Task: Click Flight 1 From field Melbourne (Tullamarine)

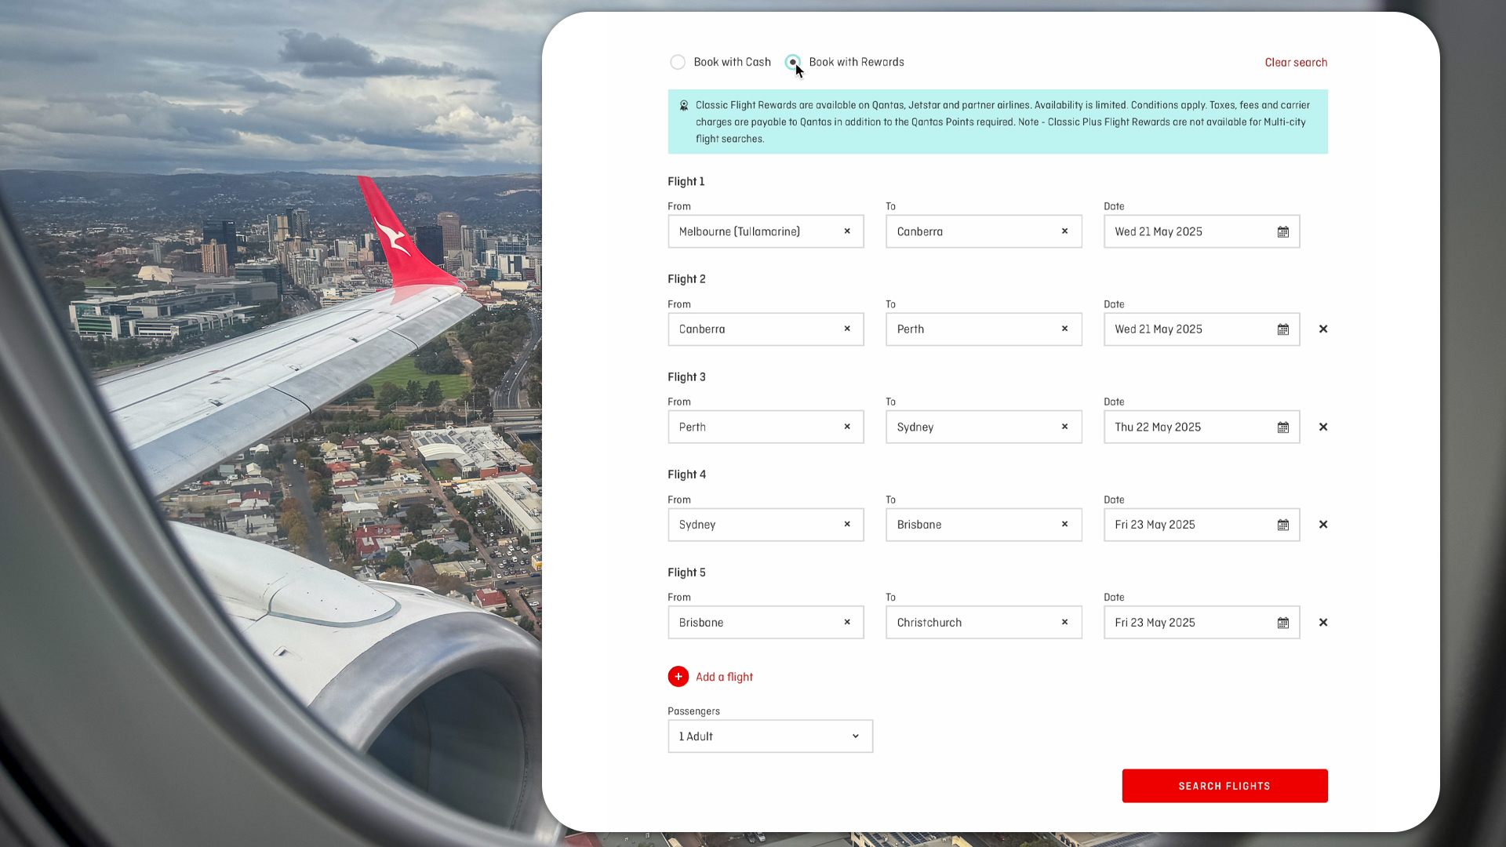Action: coord(766,231)
